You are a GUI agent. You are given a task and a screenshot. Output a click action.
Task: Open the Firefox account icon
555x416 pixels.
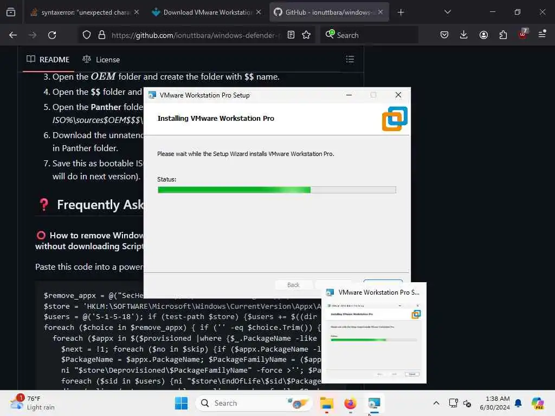click(483, 35)
